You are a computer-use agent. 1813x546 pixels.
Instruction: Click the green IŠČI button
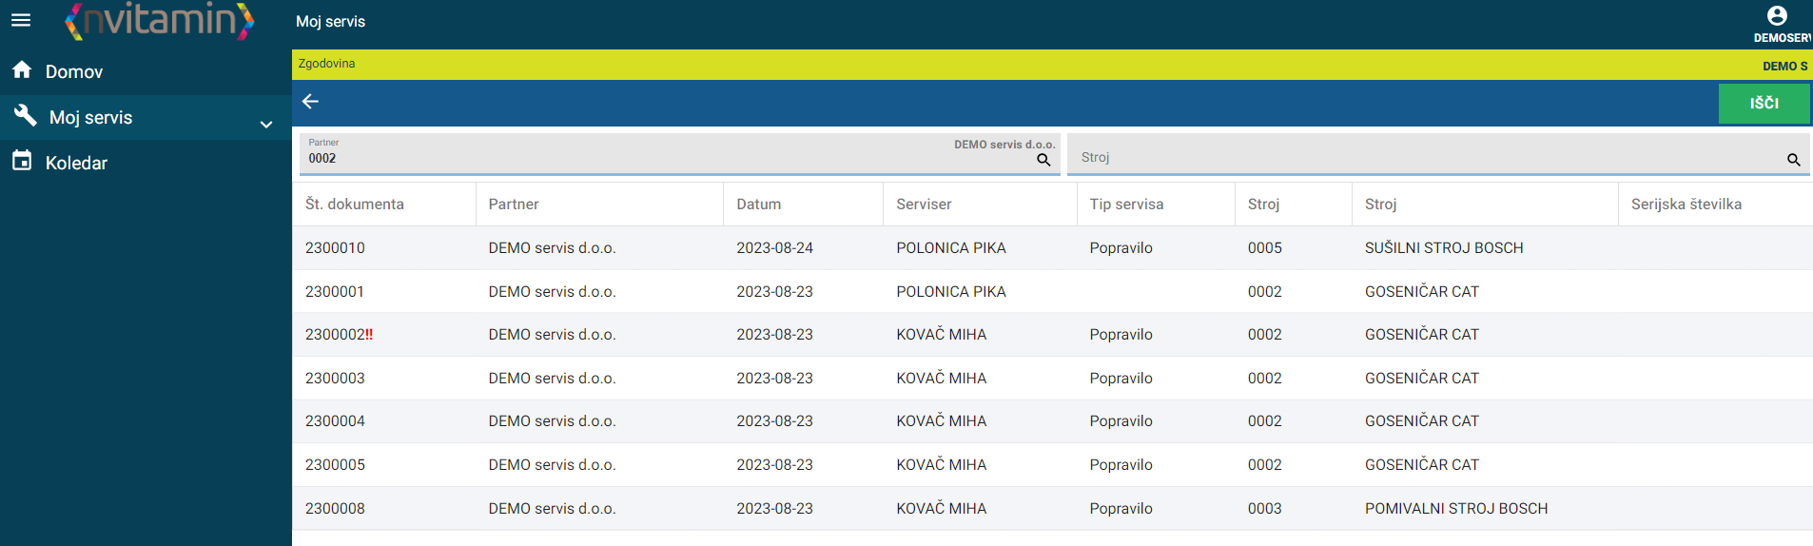pyautogui.click(x=1764, y=103)
